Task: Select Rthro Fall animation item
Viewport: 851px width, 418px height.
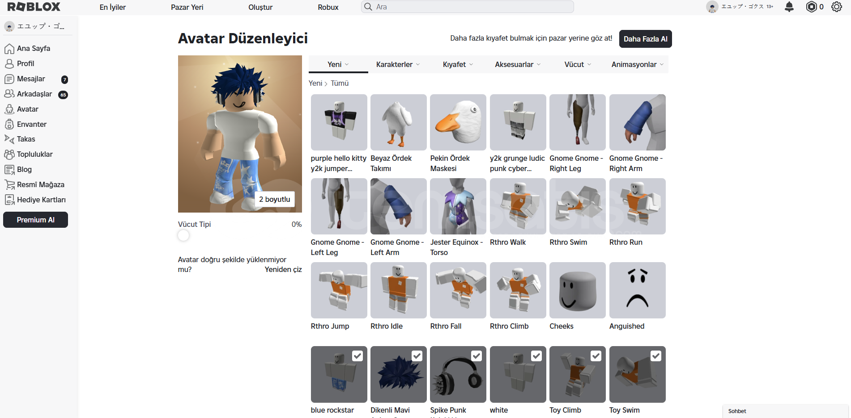Action: click(x=458, y=290)
